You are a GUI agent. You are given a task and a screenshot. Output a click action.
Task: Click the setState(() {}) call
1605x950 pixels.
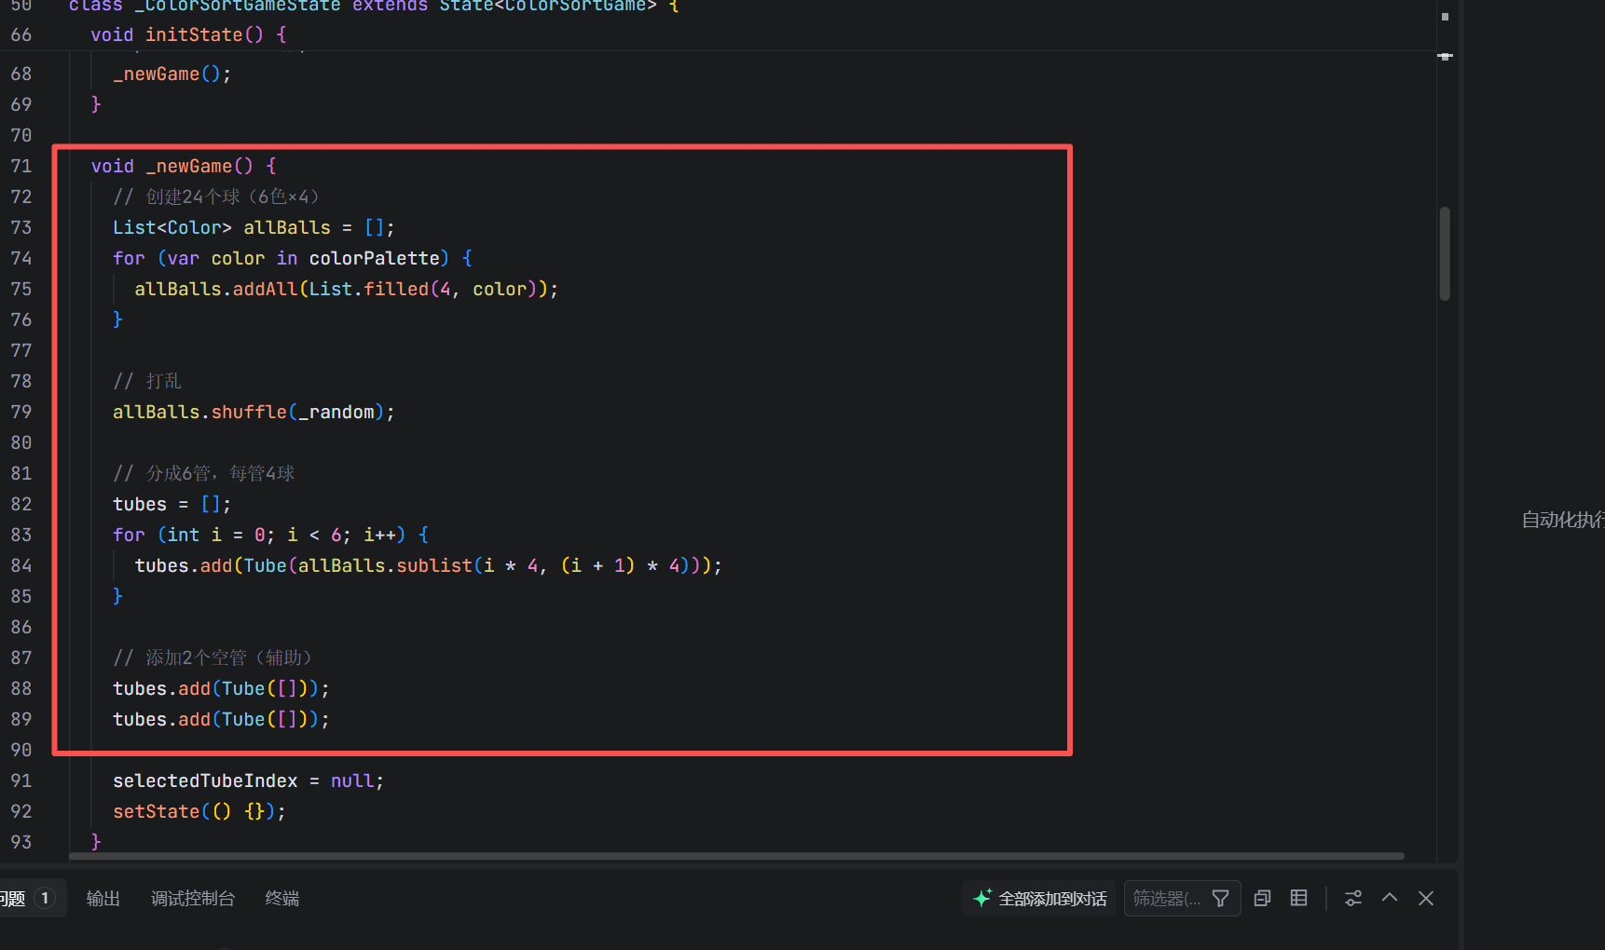click(x=199, y=811)
